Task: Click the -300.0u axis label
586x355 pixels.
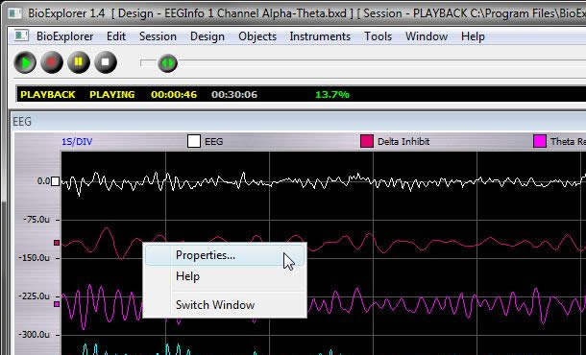Action: [x=34, y=335]
